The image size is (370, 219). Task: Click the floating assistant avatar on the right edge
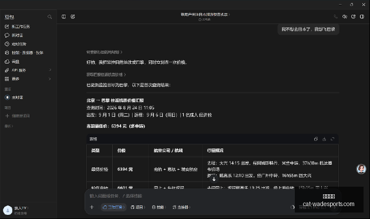[x=361, y=169]
